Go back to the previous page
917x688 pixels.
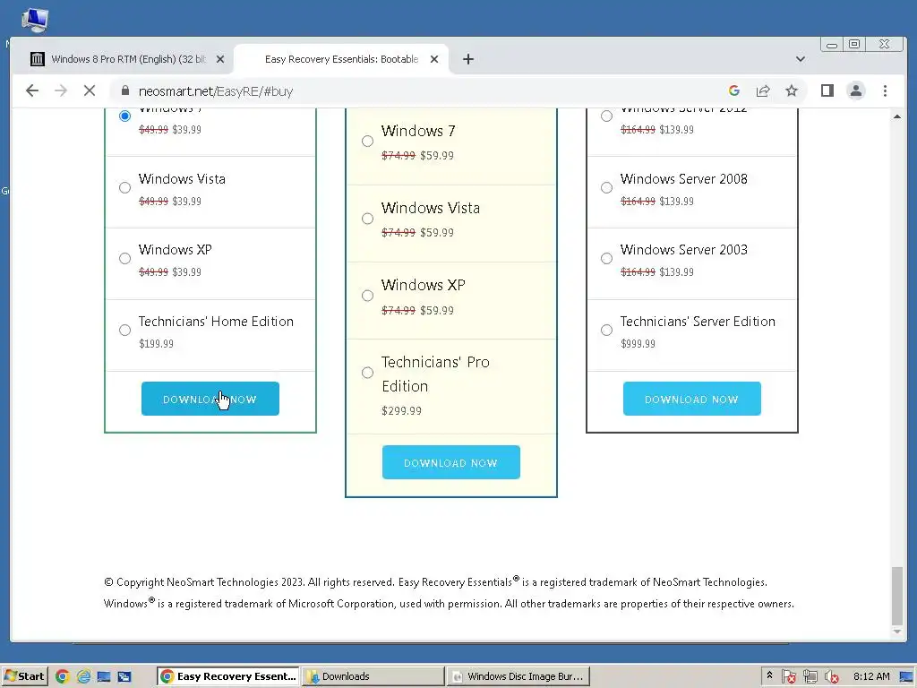pos(32,90)
